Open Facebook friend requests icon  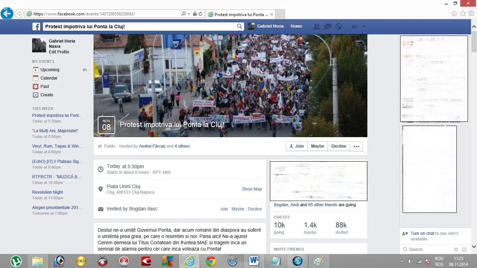(x=316, y=27)
